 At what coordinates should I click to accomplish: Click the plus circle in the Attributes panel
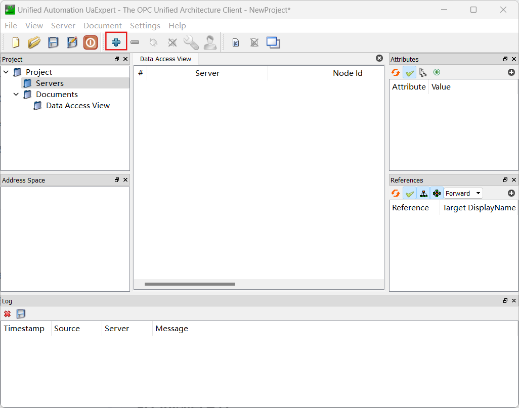(x=511, y=72)
